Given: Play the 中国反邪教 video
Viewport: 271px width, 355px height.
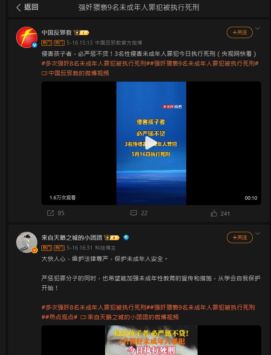Looking at the screenshot, I should [x=151, y=143].
